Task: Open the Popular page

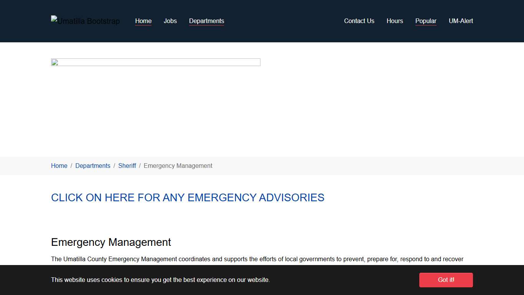Action: (426, 21)
